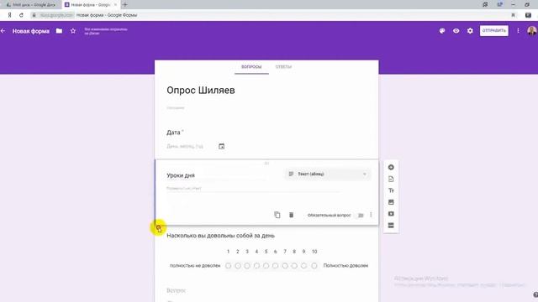Image resolution: width=538 pixels, height=302 pixels.
Task: Duplicate the Уроки дня question
Action: click(277, 215)
